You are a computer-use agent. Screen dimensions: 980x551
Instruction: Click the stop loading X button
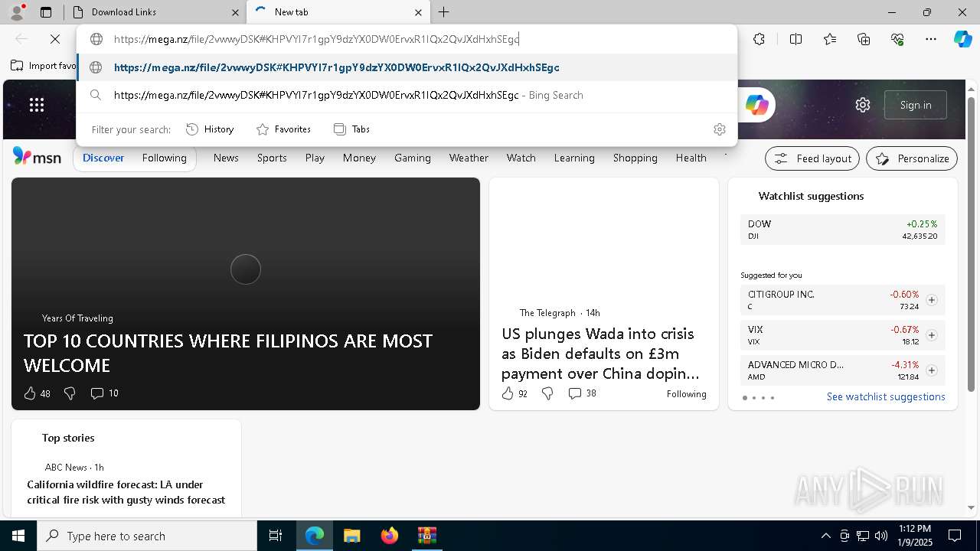[55, 39]
